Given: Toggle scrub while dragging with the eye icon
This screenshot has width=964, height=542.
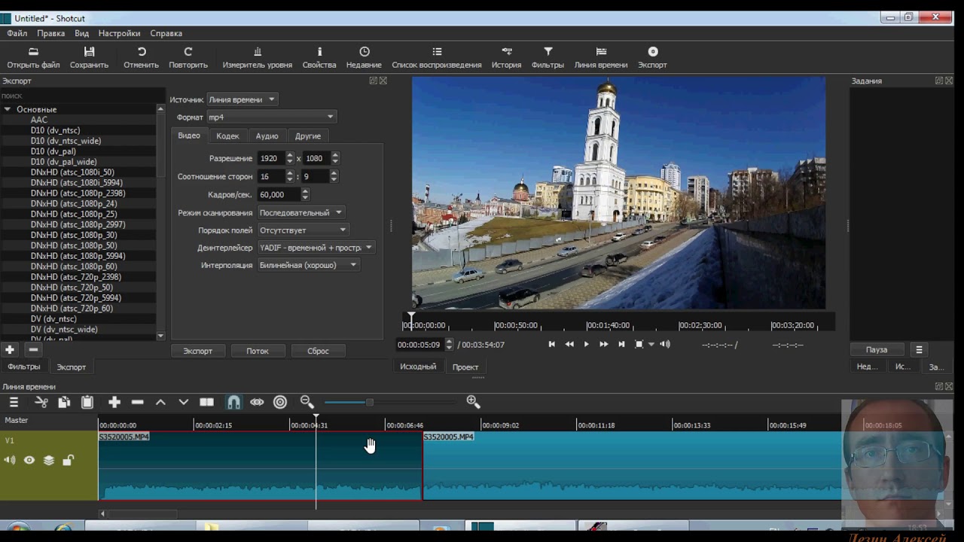Looking at the screenshot, I should [x=257, y=402].
